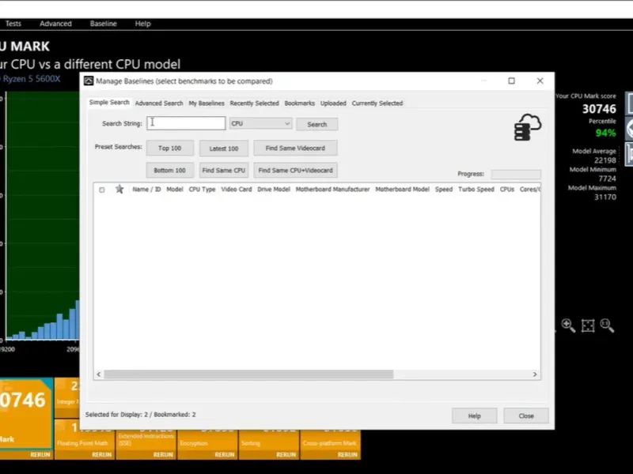Viewport: 633px width, 474px height.
Task: Sort by Drive Model column header
Action: coord(274,189)
